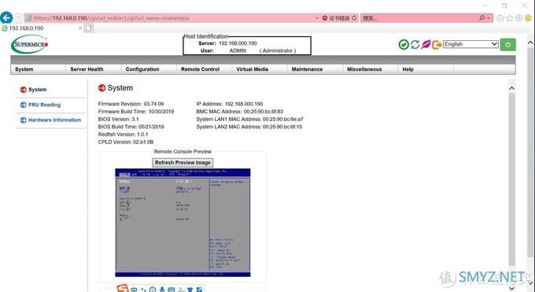The image size is (535, 292).
Task: Click BMC MAC Address value
Action: pyautogui.click(x=263, y=111)
